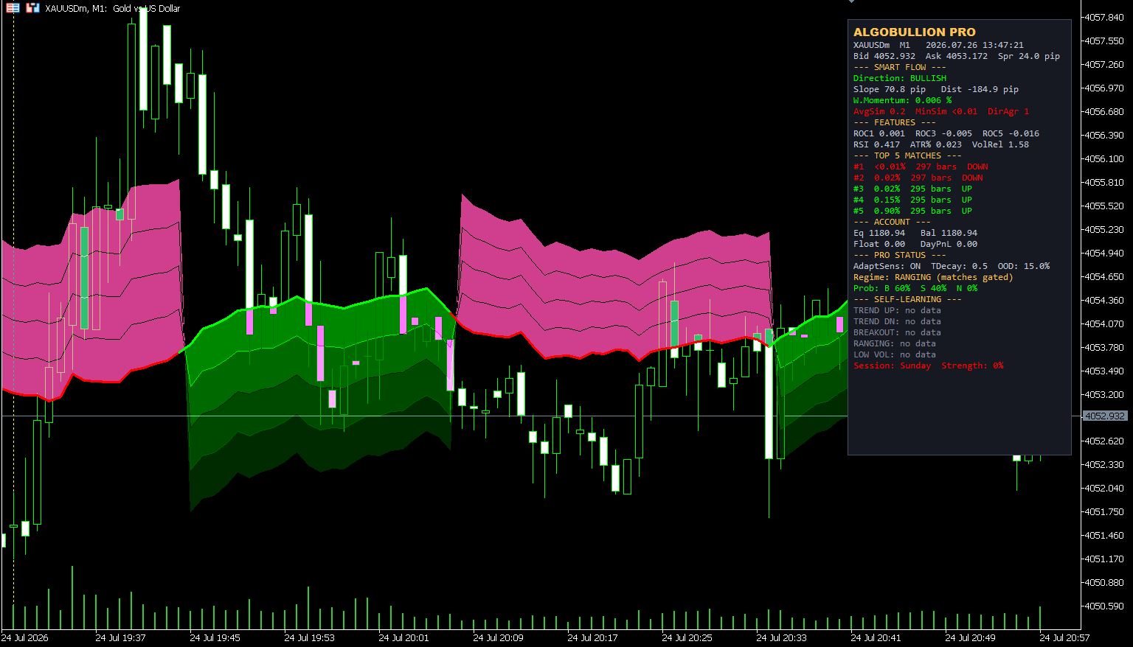Click the SMART FLOW section header
This screenshot has height=647, width=1133.
pos(899,67)
